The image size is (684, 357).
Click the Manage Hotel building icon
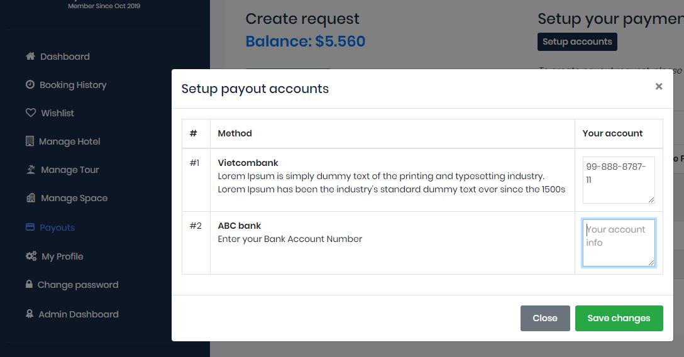(30, 141)
